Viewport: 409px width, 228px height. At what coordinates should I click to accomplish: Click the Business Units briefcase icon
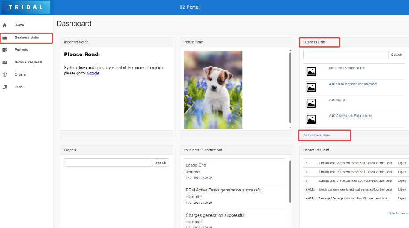[5, 37]
